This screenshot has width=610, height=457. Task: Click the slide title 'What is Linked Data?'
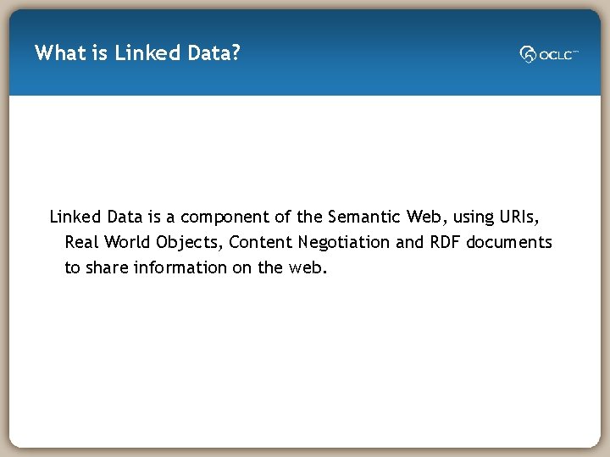coord(138,53)
